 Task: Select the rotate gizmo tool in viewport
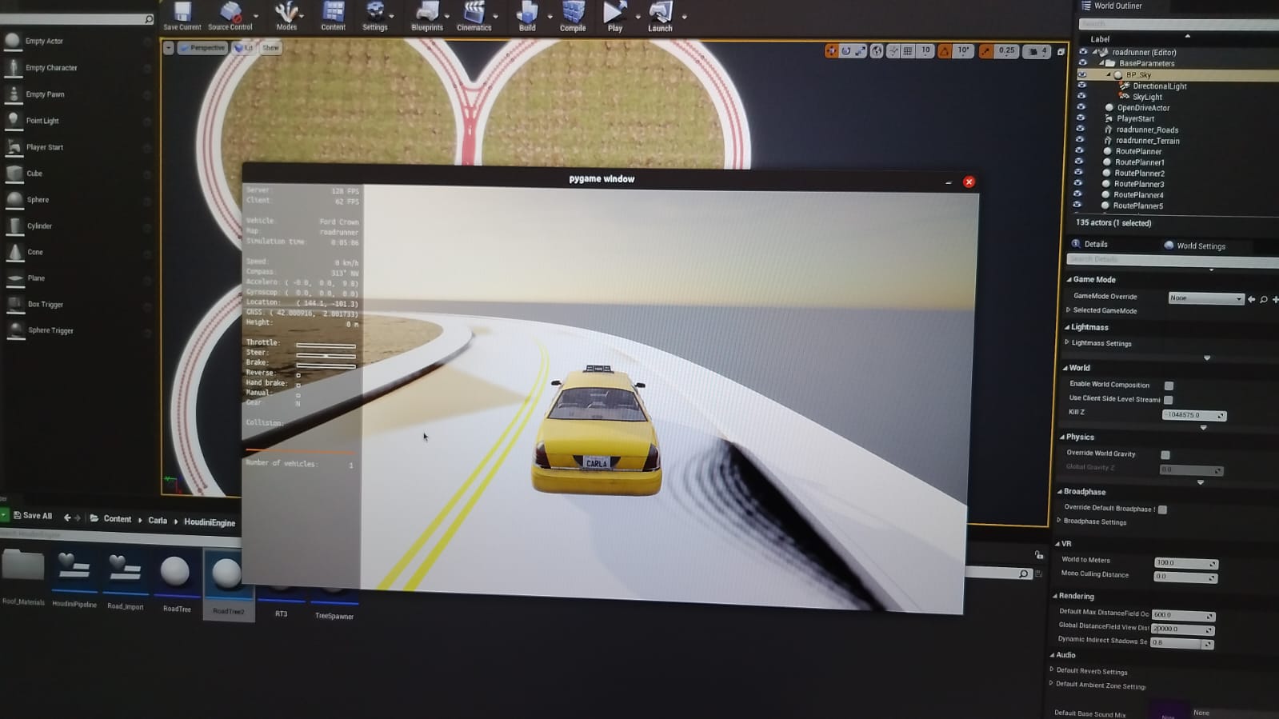pyautogui.click(x=845, y=50)
